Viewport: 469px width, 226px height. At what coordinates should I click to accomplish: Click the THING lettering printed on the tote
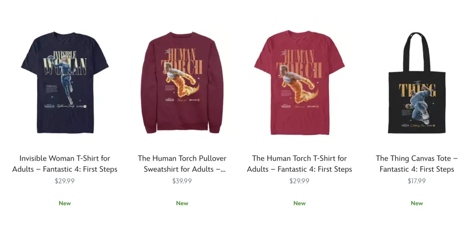click(417, 90)
